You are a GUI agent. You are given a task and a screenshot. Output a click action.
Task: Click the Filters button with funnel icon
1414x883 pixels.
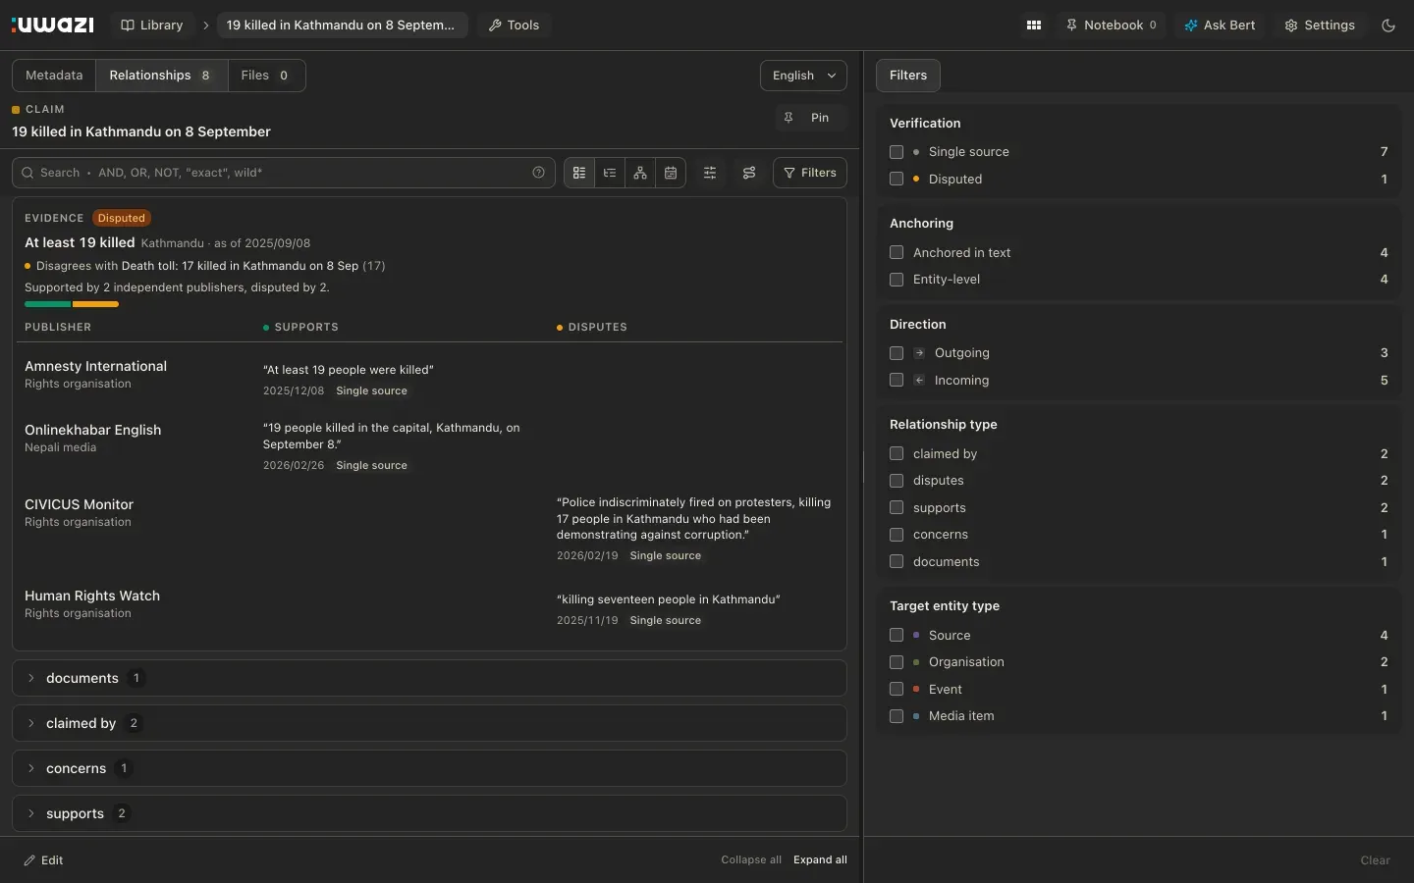(x=810, y=173)
